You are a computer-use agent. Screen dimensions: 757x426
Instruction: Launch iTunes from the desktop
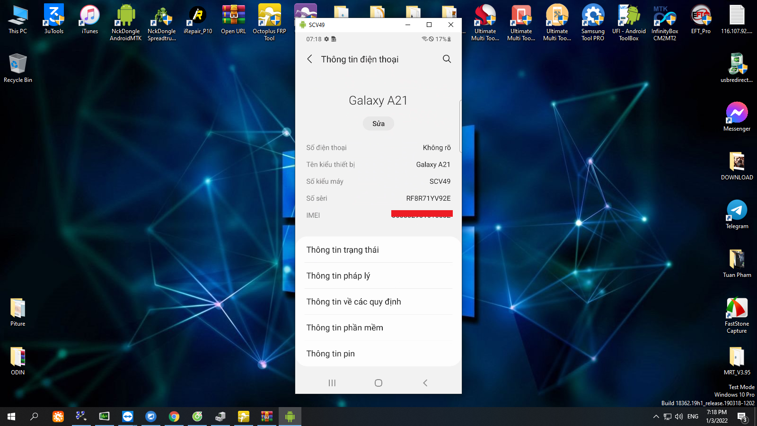pos(90,20)
